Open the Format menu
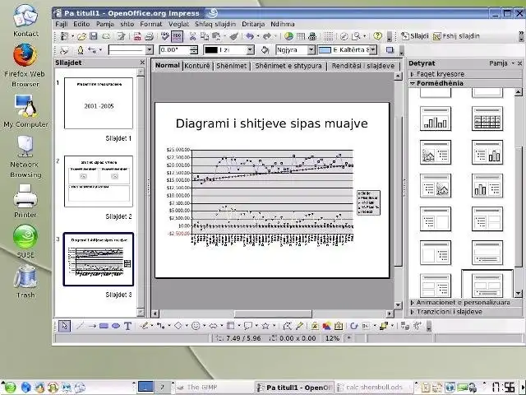Viewport: 526px width, 395px height. 151,24
